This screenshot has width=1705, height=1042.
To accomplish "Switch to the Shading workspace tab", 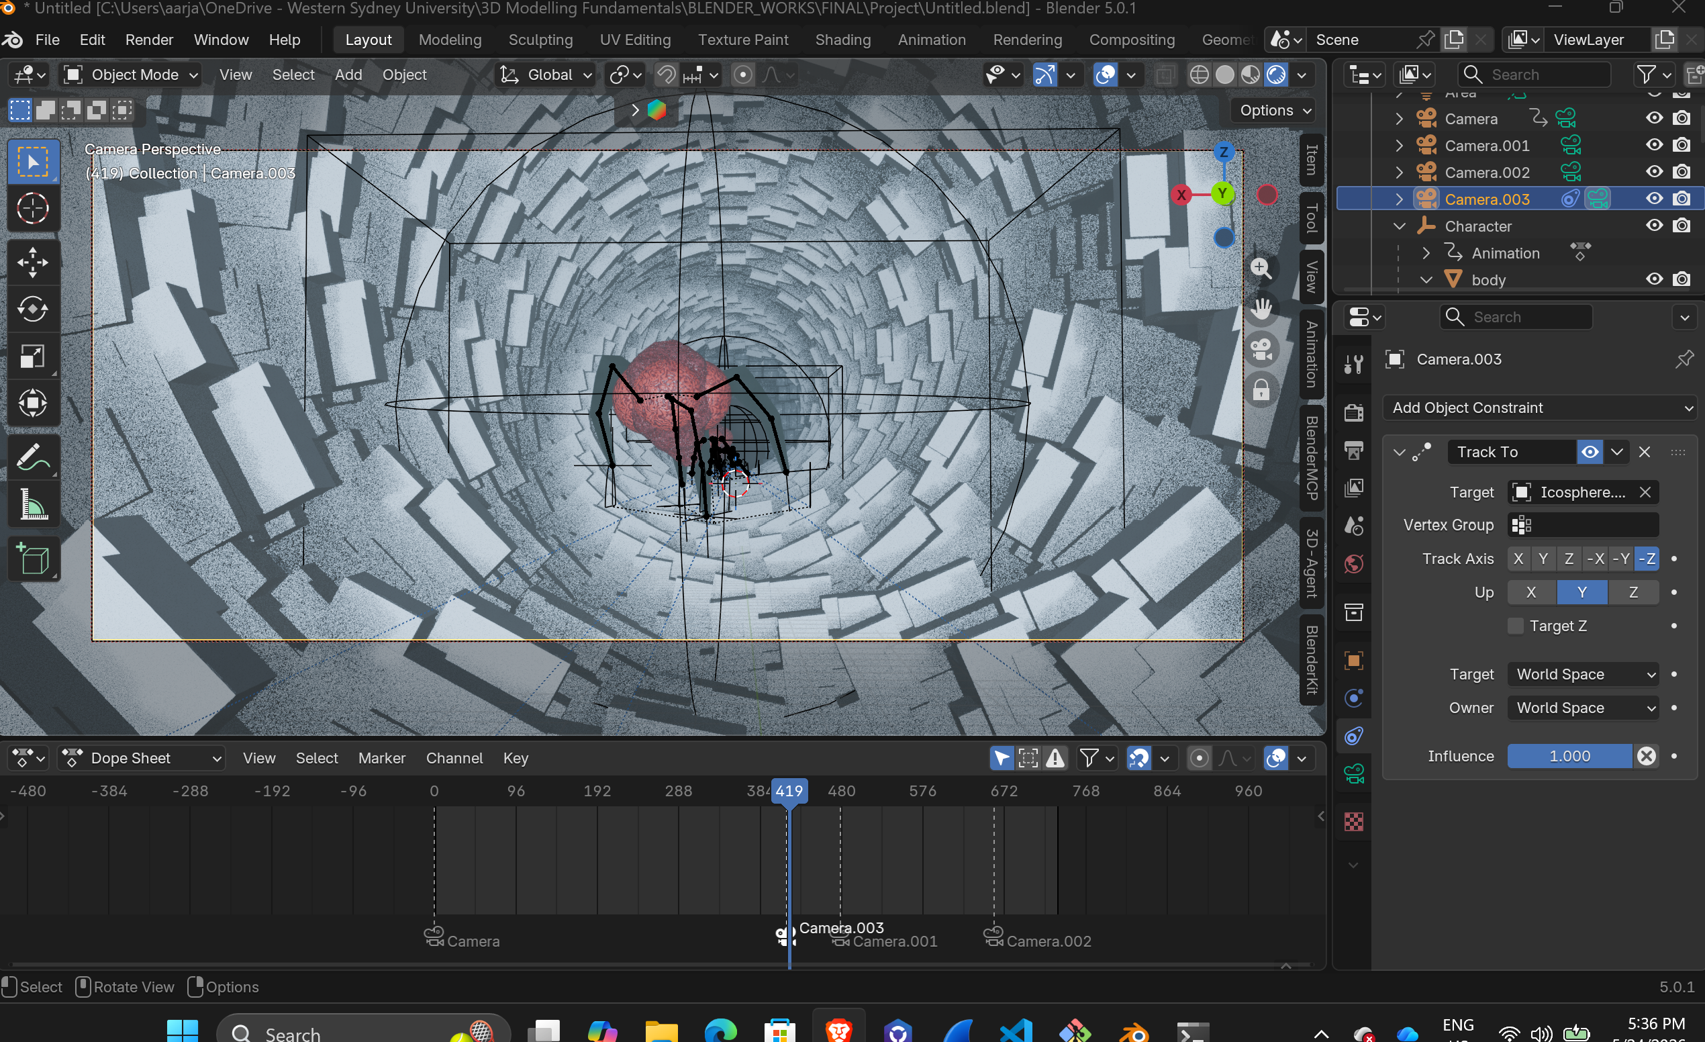I will pos(843,40).
